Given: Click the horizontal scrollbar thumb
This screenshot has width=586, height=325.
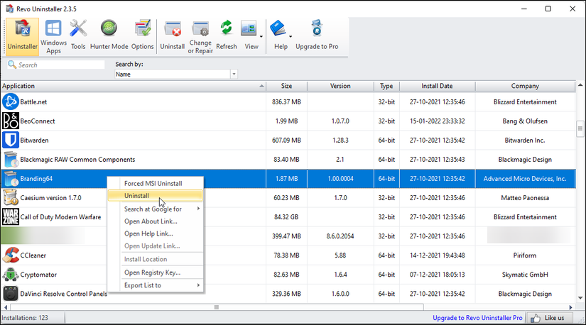Looking at the screenshot, I should point(217,307).
